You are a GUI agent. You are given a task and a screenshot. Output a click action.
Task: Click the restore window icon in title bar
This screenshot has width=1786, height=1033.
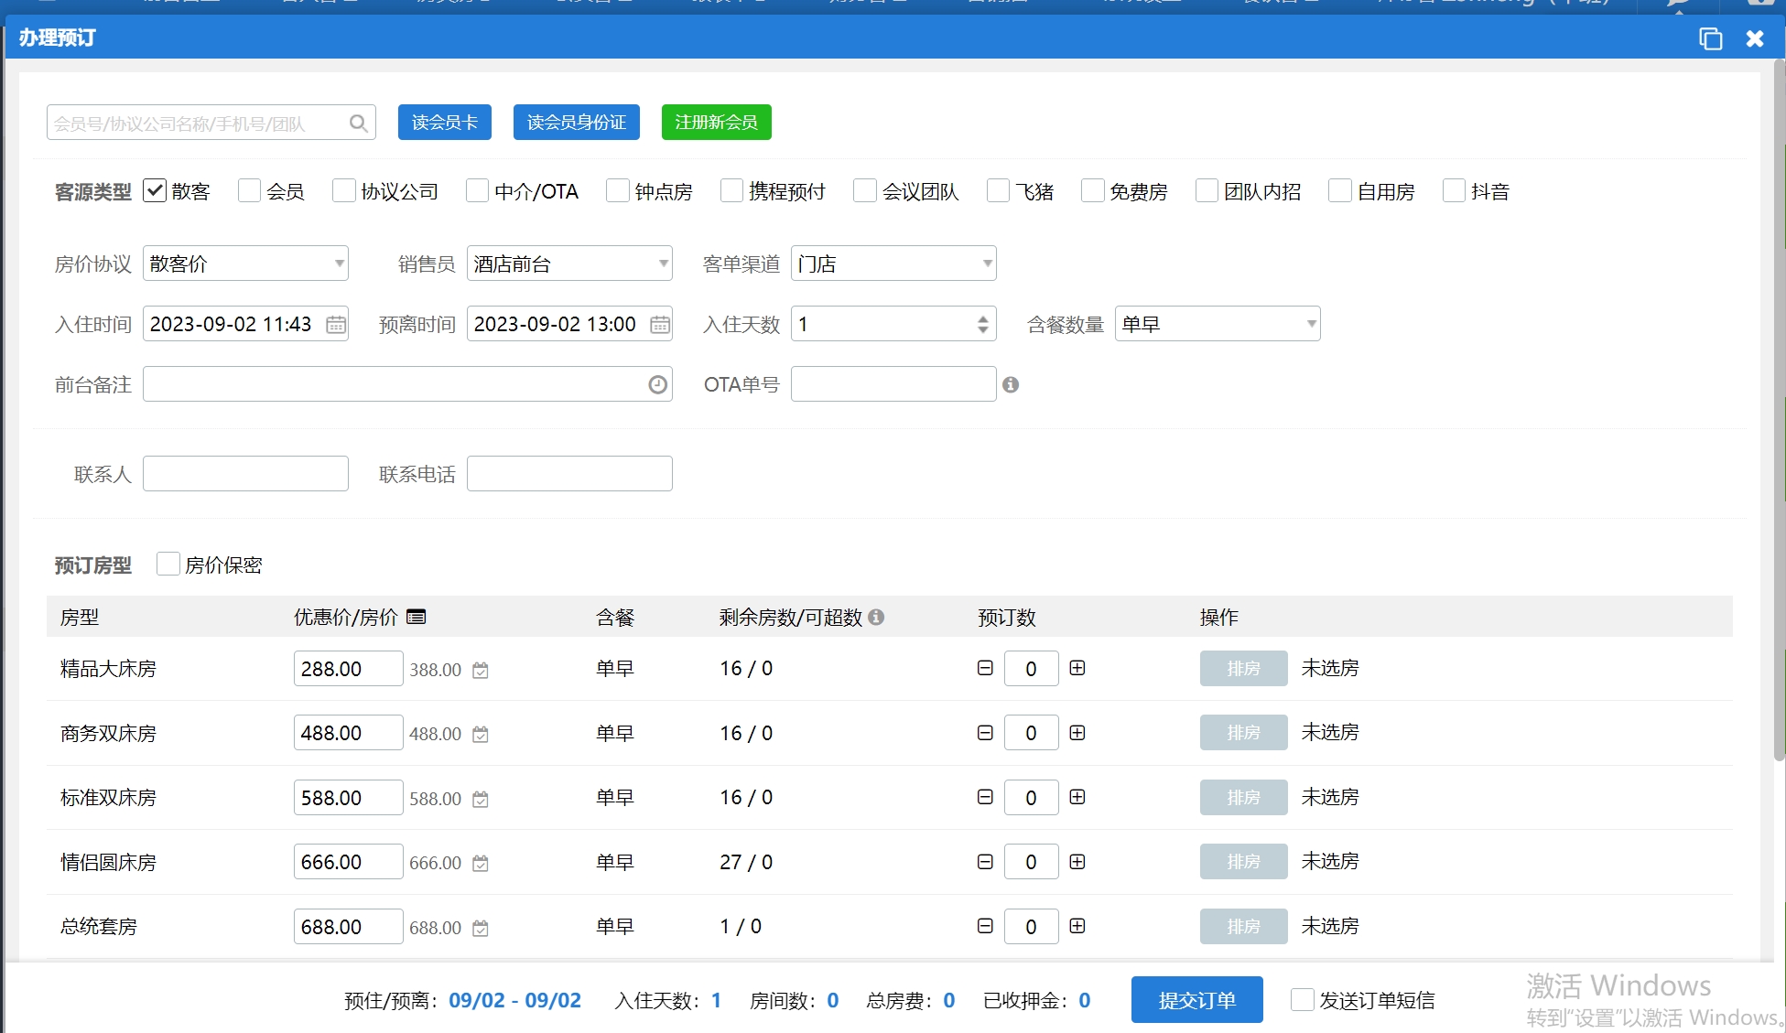pos(1710,38)
